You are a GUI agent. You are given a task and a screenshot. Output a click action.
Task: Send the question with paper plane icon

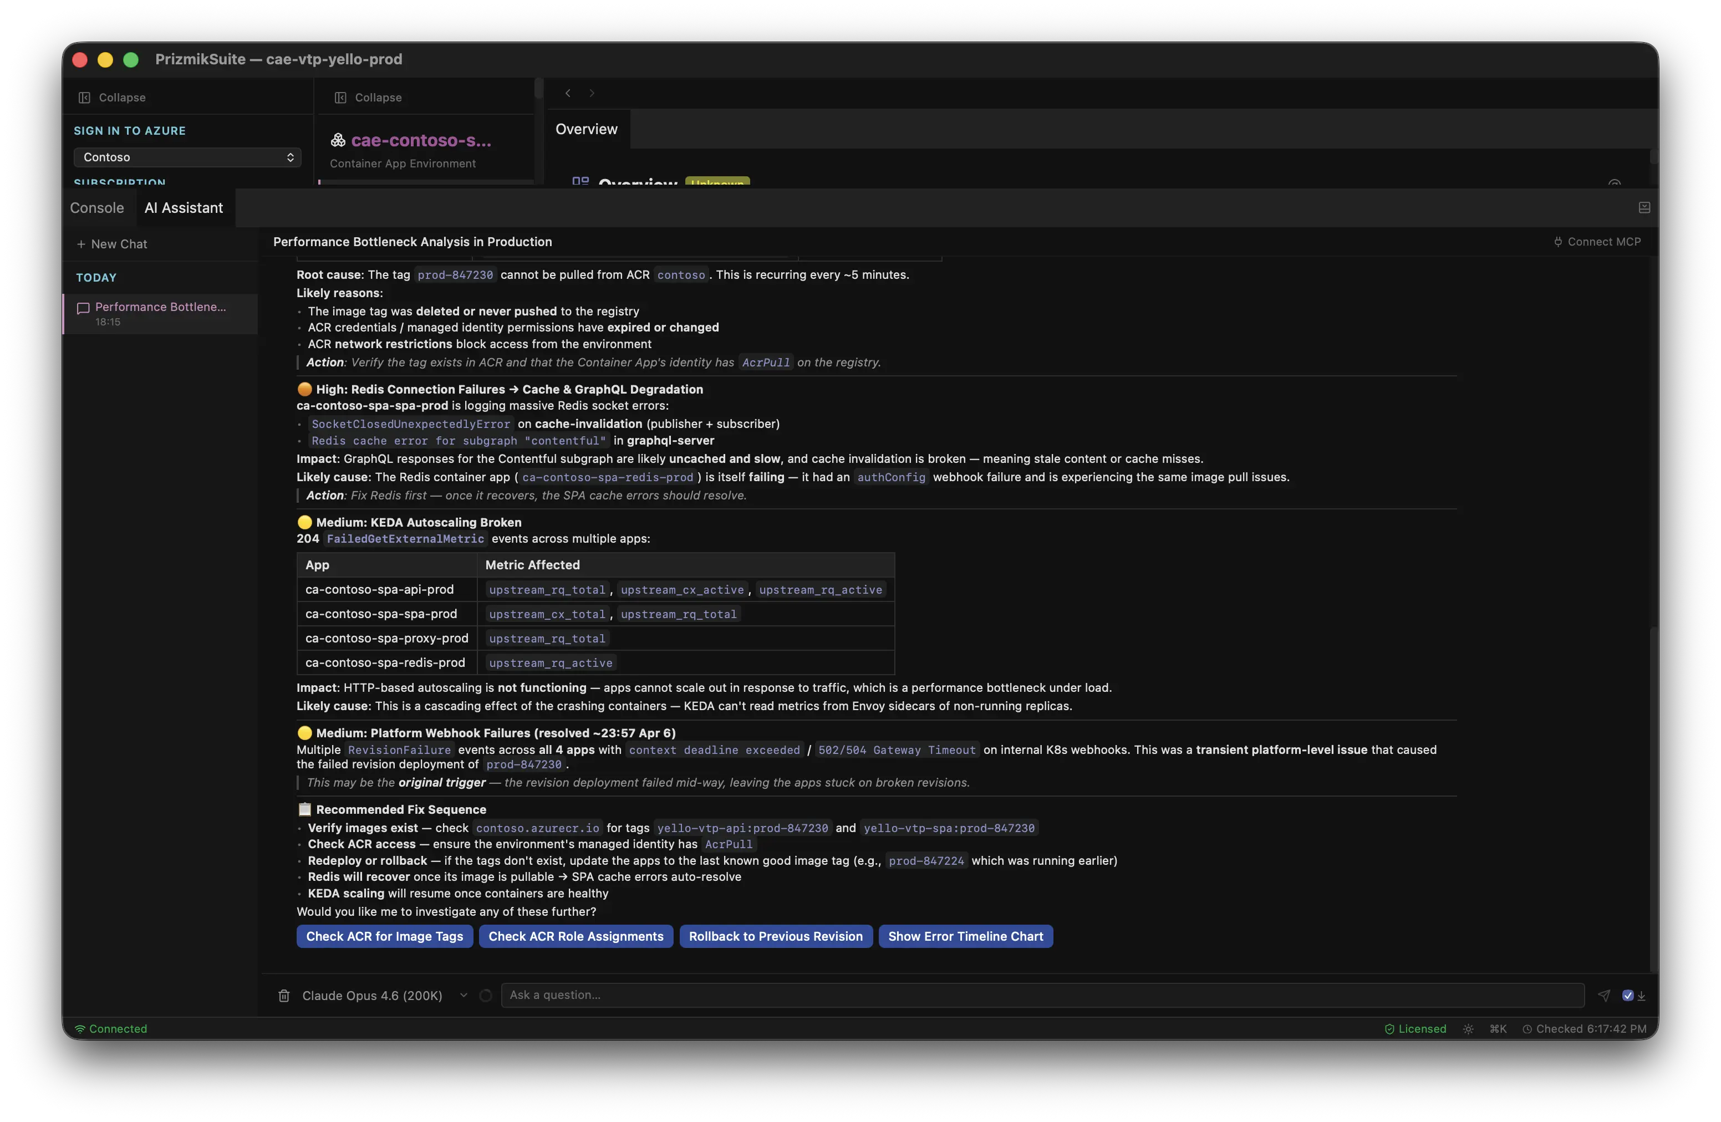[x=1604, y=996]
